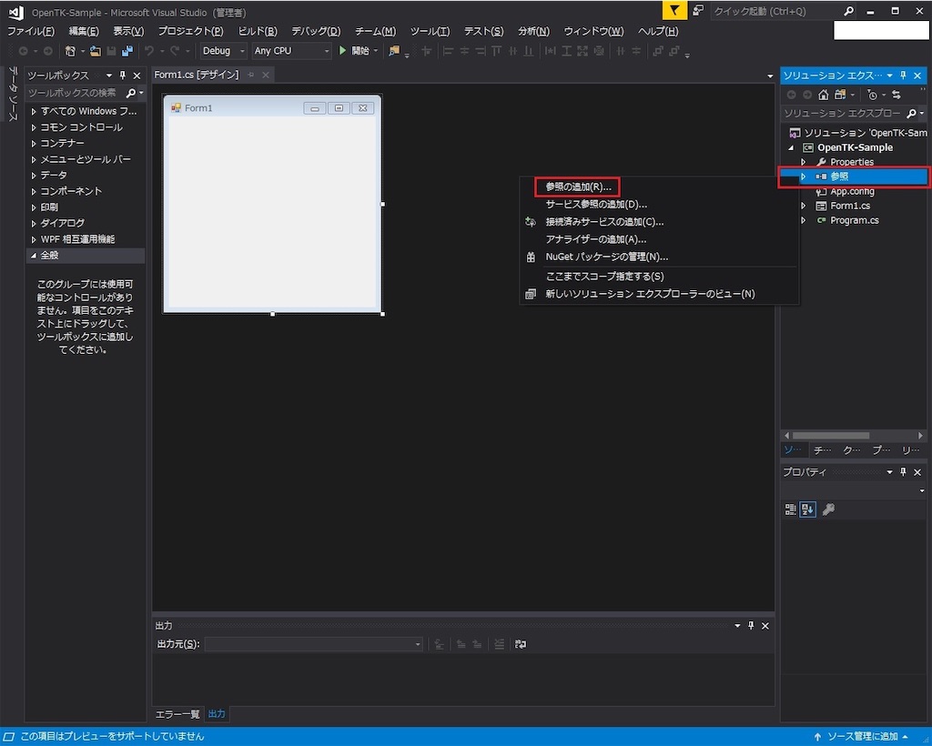The height and width of the screenshot is (746, 932).
Task: Click the Output panel pushpin icon
Action: (x=751, y=625)
